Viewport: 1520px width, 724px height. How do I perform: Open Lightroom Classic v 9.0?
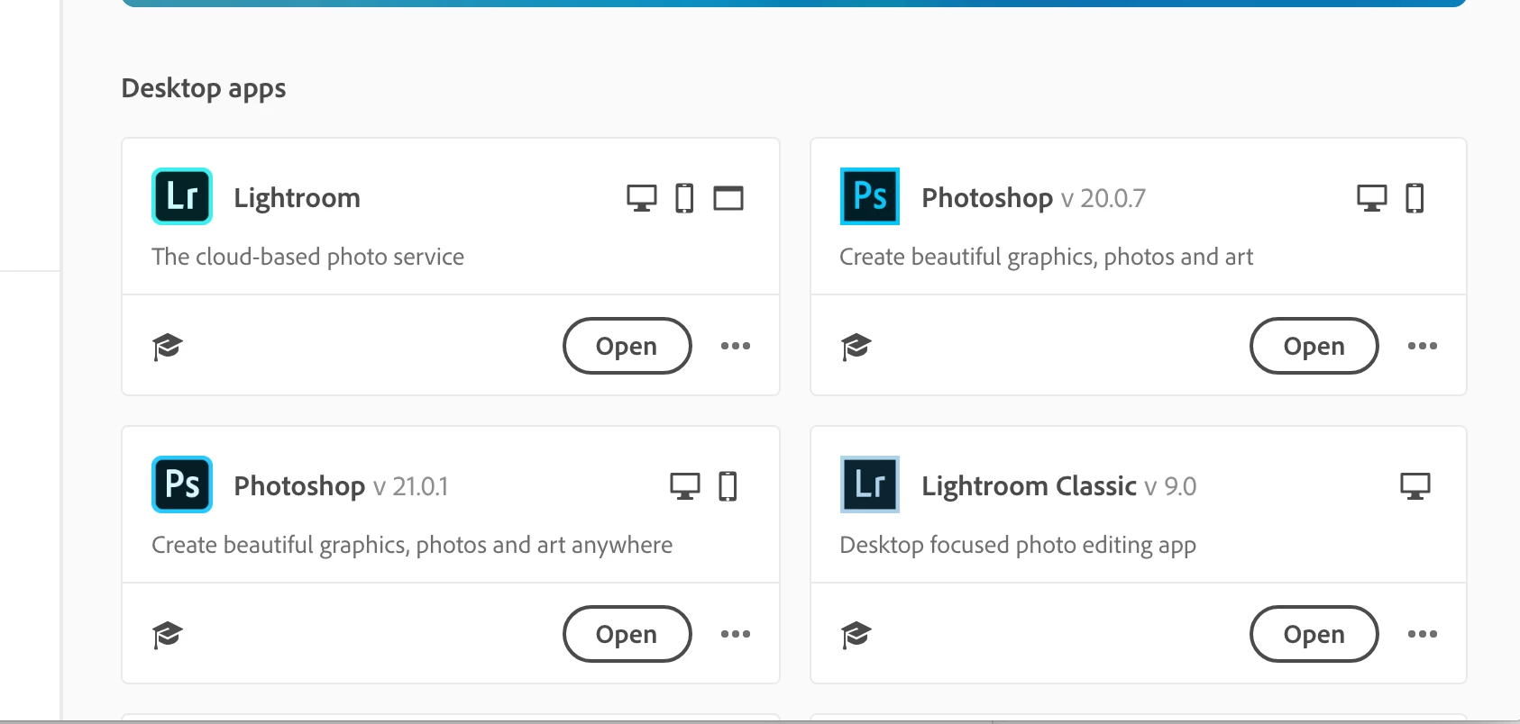1314,634
